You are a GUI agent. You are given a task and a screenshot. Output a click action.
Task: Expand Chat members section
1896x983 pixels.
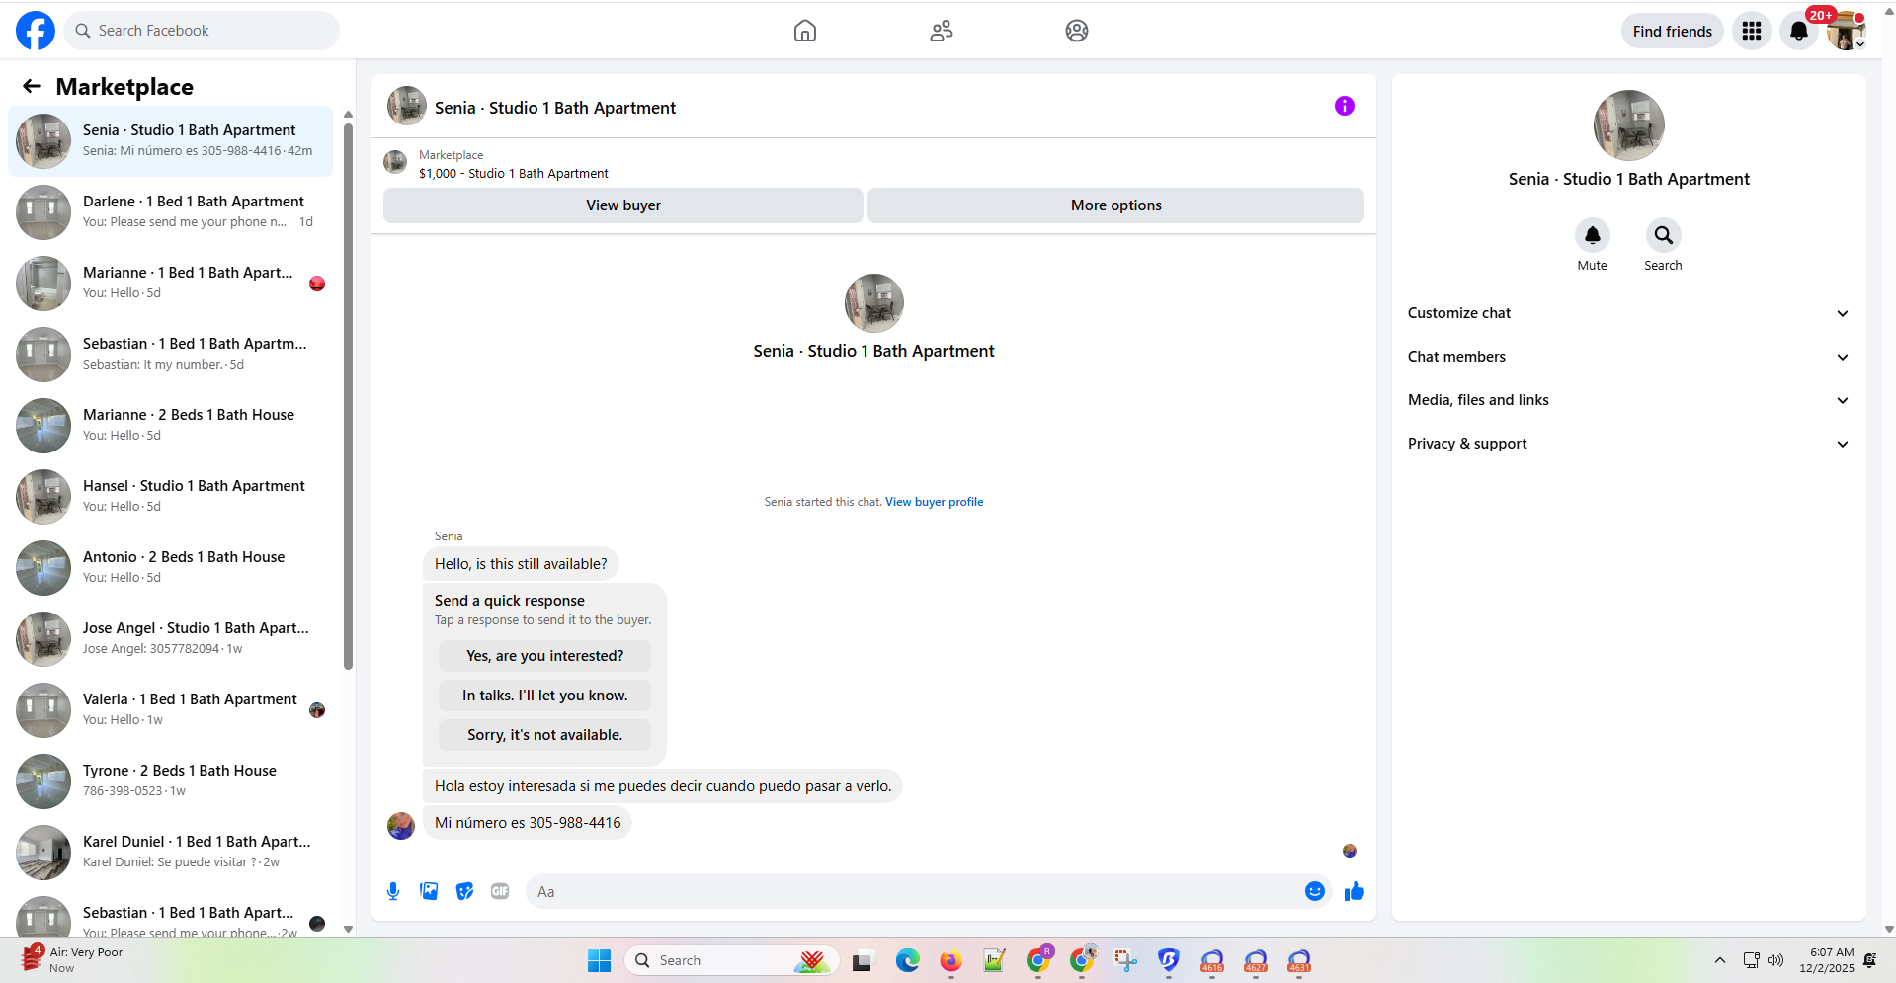pyautogui.click(x=1628, y=357)
